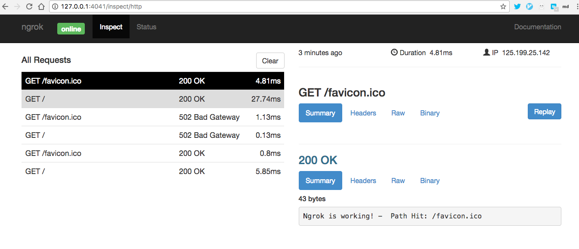Screen dimensions: 579x249
Task: Click the skull extension icon
Action: point(542,6)
